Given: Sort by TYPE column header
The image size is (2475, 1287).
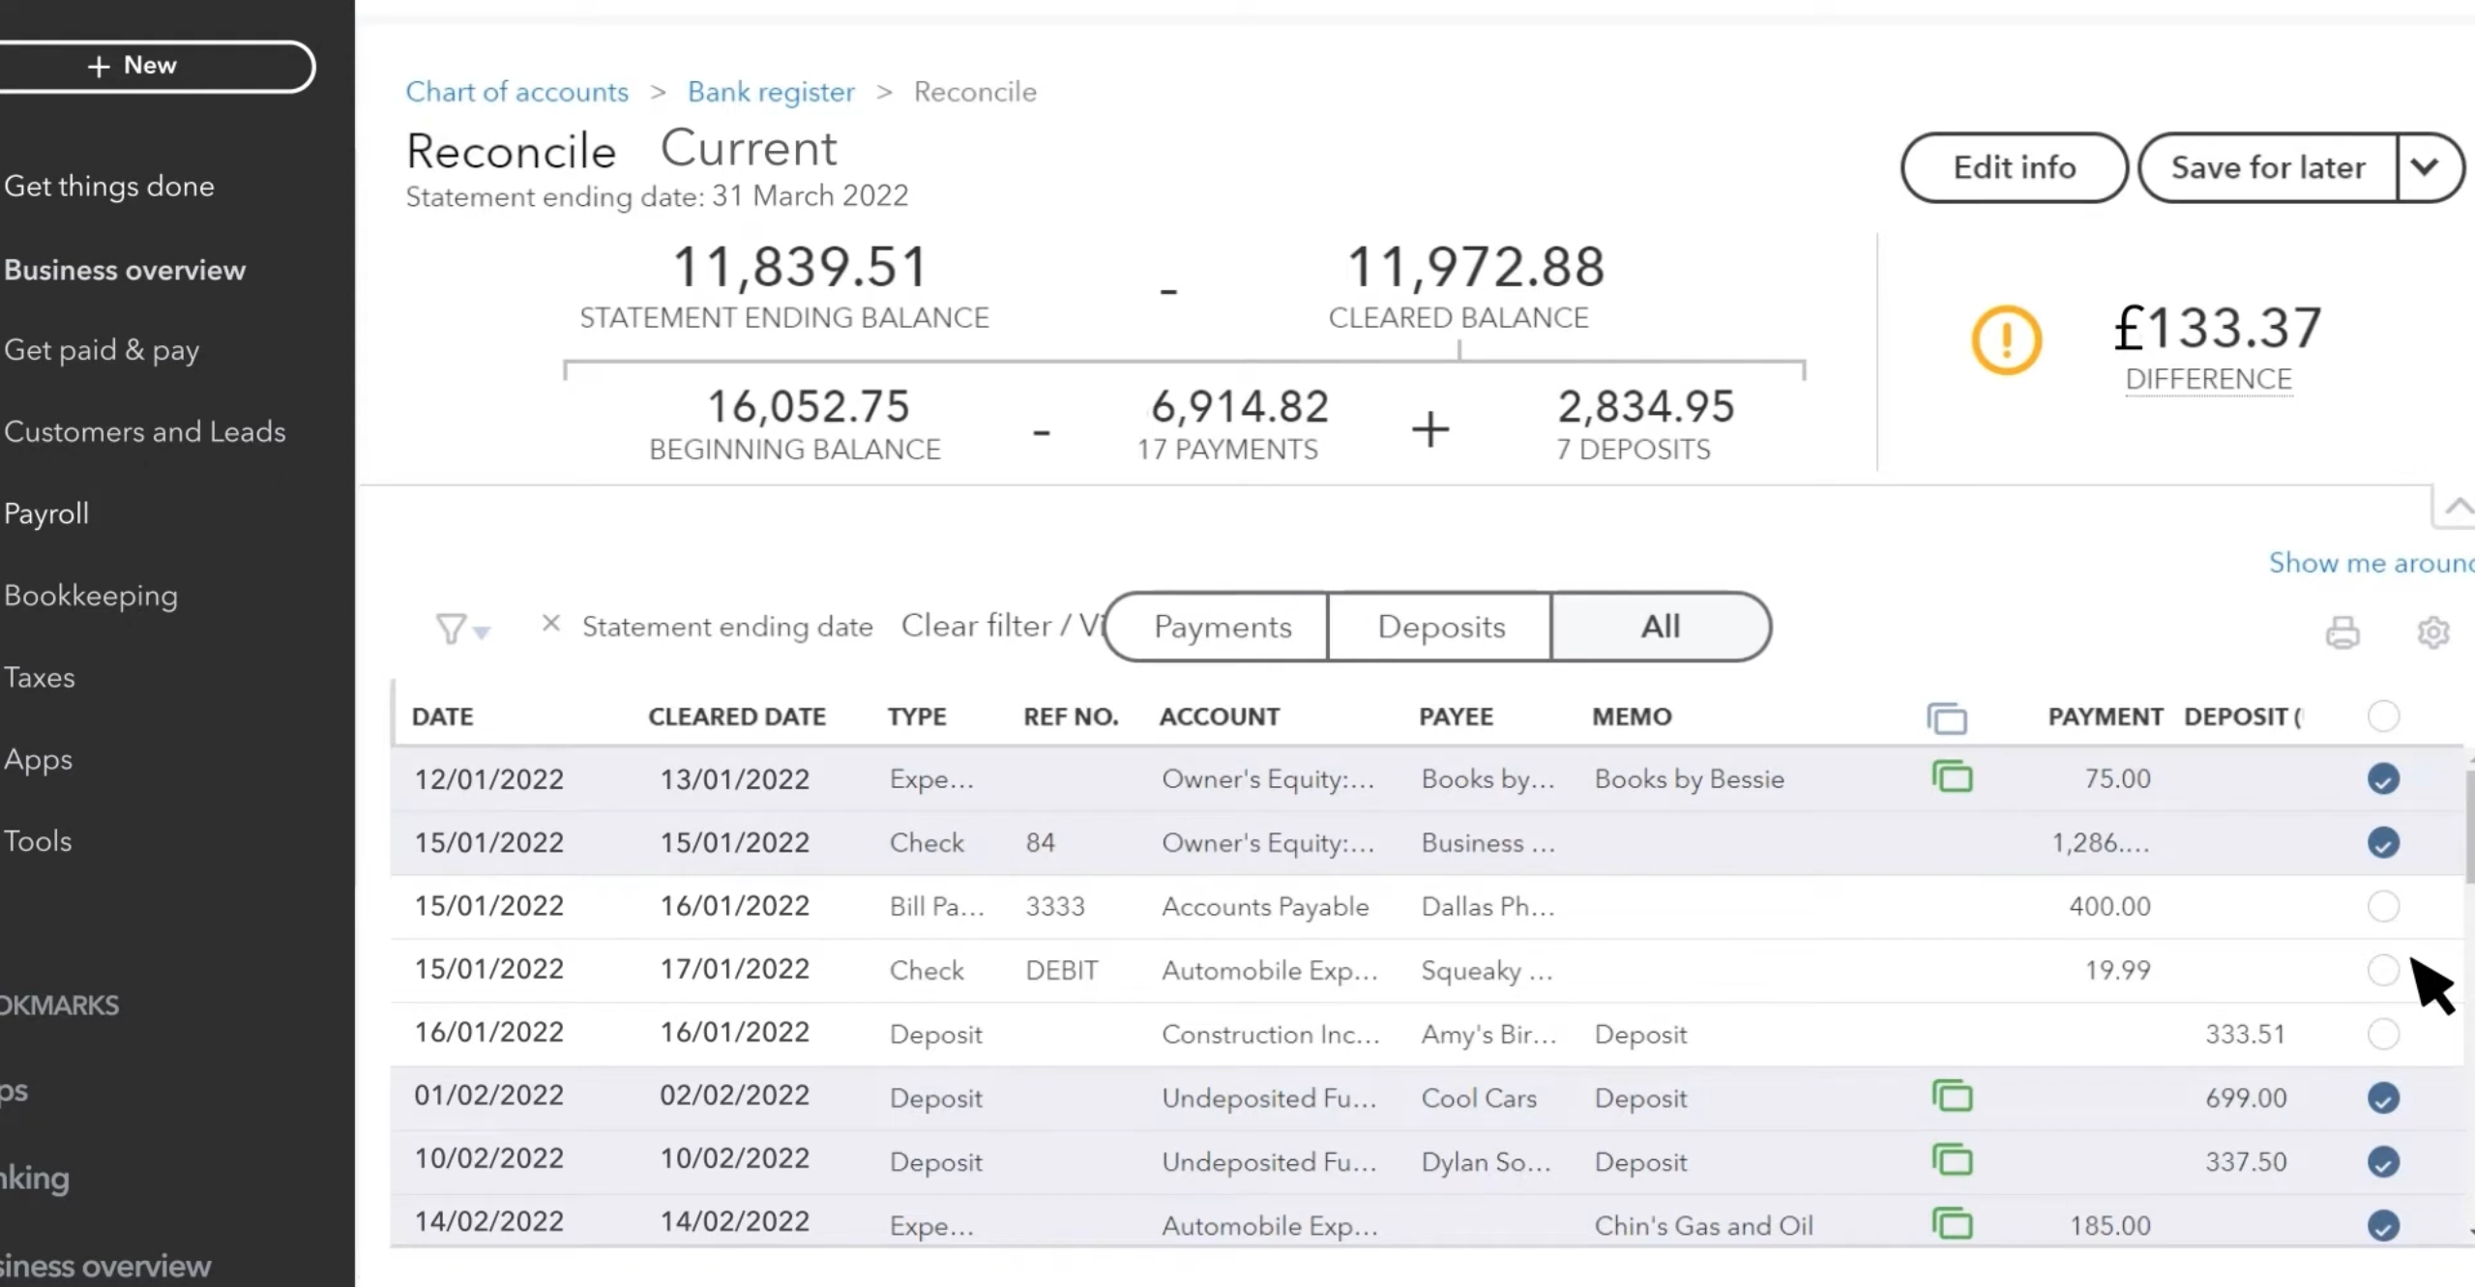Looking at the screenshot, I should click(917, 717).
